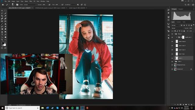Image resolution: width=195 pixels, height=110 pixels.
Task: Open the layer filter Kind dropdown
Action: pos(175,25)
